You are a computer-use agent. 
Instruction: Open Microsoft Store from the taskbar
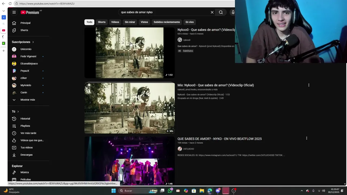click(194, 191)
